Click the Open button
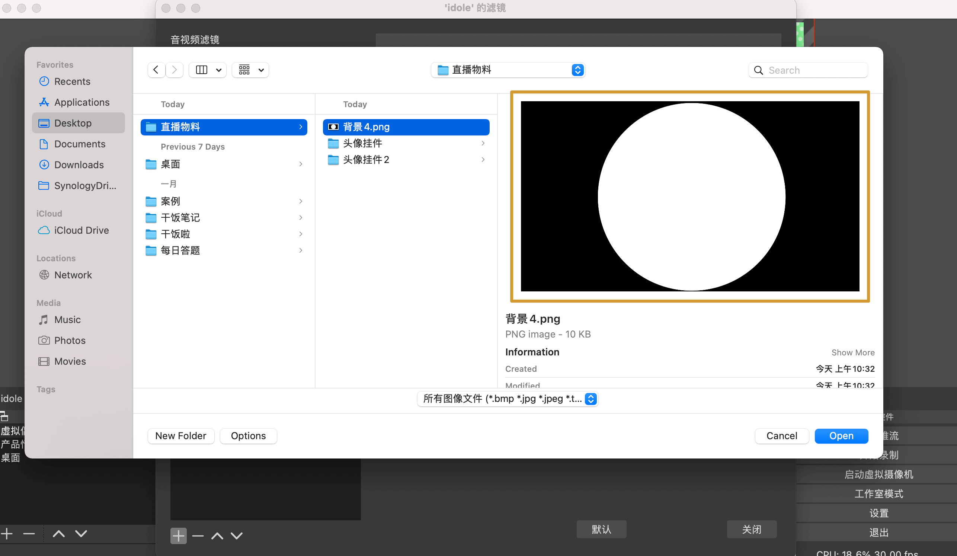The image size is (957, 556). click(x=841, y=436)
